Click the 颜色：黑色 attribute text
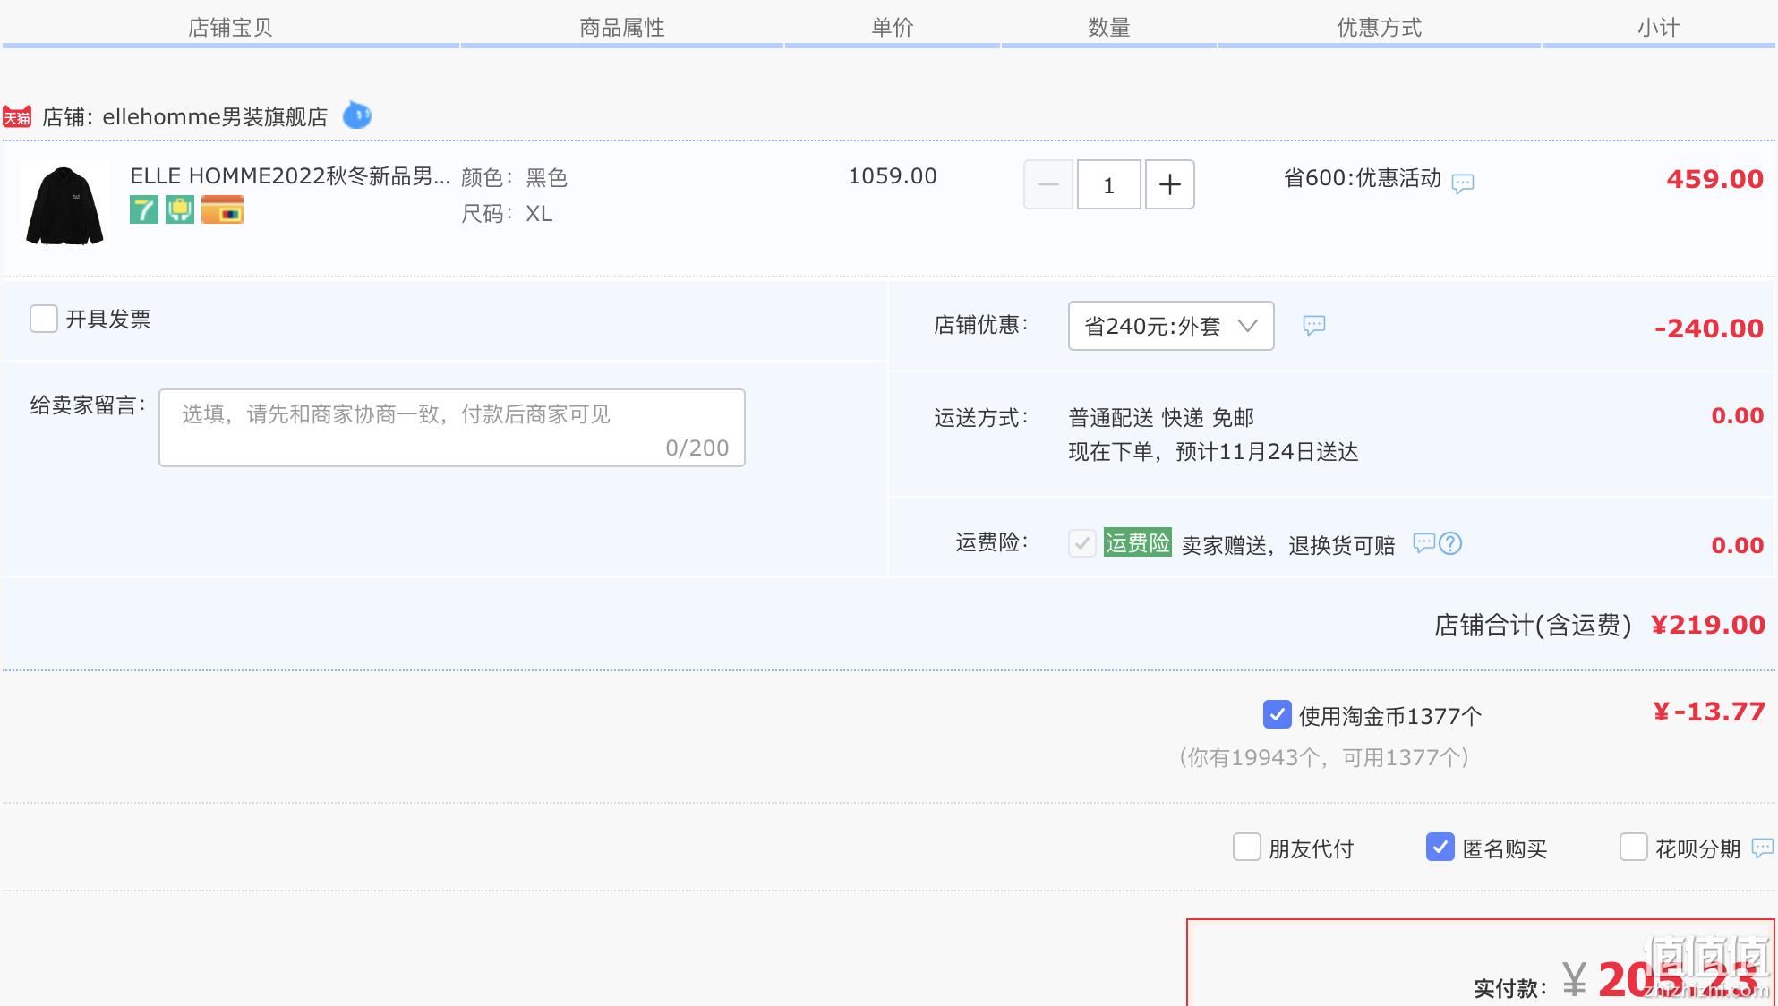Screen dimensions: 1778x1006 coord(515,177)
